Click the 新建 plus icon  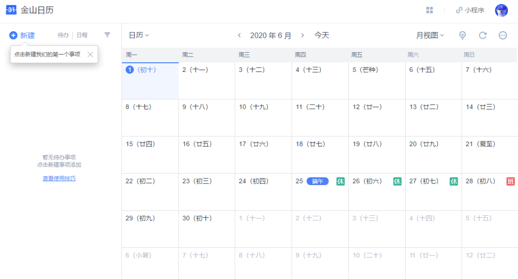pos(13,35)
